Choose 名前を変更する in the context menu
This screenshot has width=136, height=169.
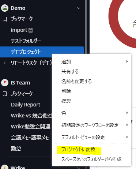coord(76,81)
